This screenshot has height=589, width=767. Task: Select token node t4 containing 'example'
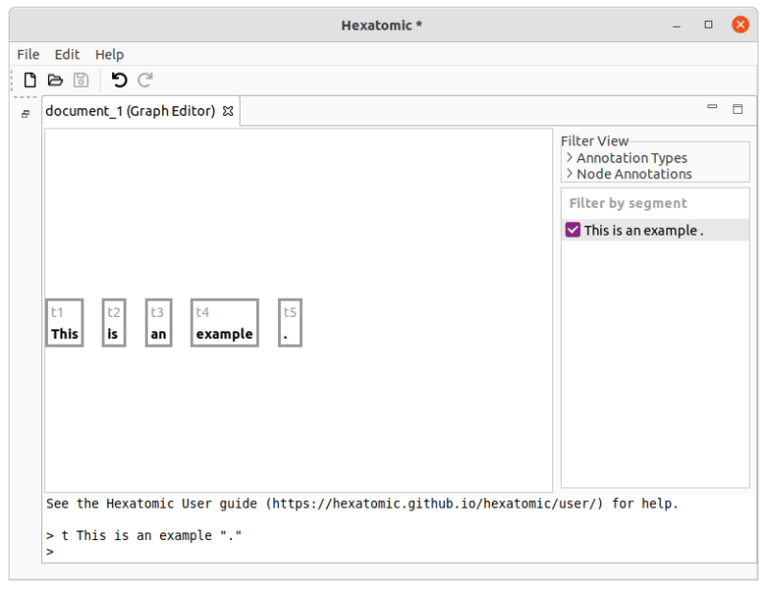click(223, 323)
